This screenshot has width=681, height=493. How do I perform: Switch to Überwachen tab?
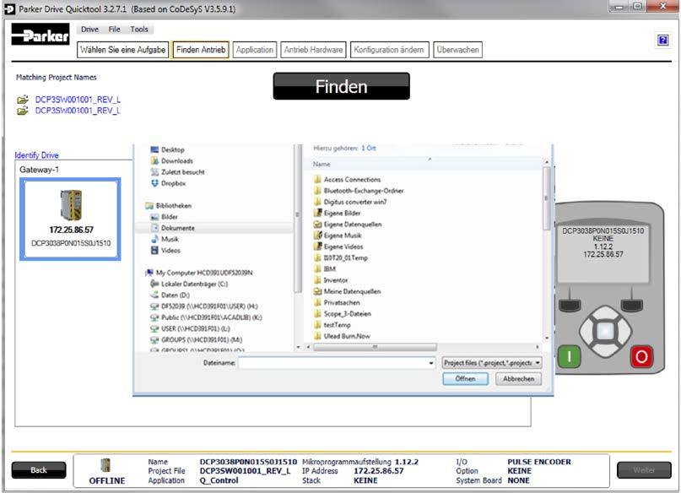click(457, 50)
